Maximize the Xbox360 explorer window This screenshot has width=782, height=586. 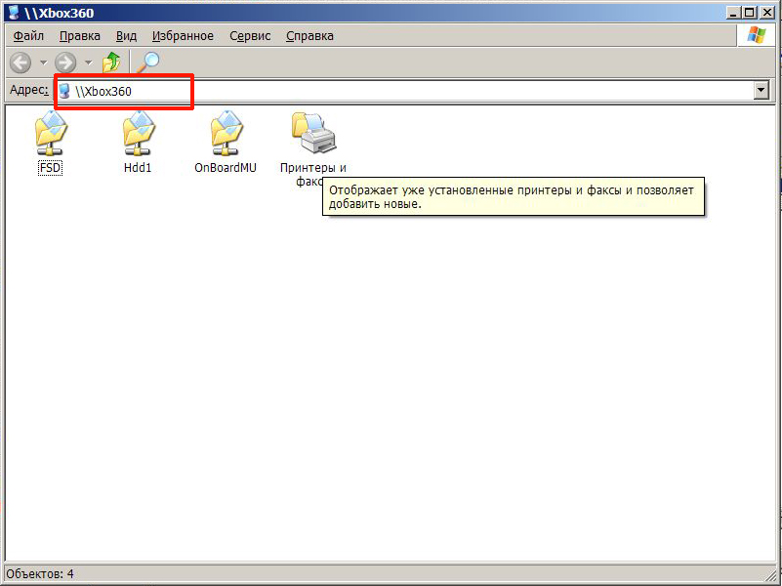click(x=749, y=13)
